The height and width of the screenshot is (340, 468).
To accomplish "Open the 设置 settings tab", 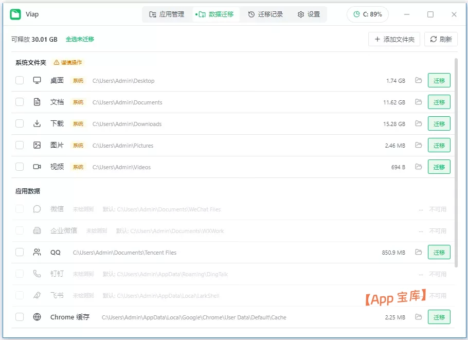I will pos(309,14).
